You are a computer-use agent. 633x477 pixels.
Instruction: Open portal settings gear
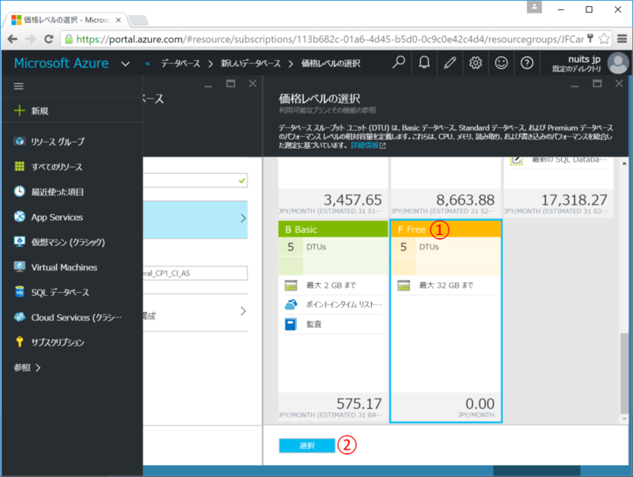tap(476, 62)
